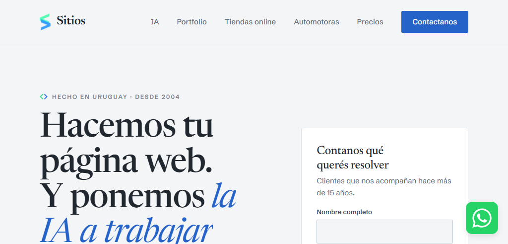508x244 pixels.
Task: View the Precios page
Action: click(x=370, y=22)
